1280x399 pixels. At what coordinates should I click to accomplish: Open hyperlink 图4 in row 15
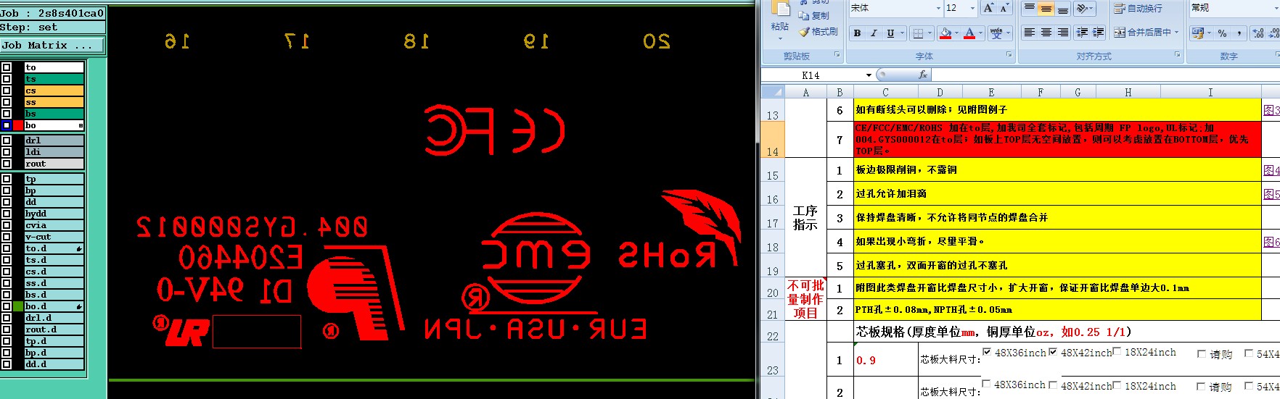pos(1271,170)
